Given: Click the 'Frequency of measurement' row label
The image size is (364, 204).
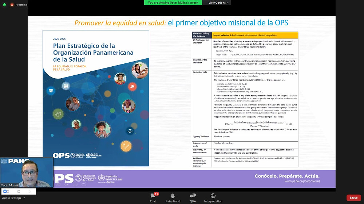Looking at the screenshot, I should [x=199, y=151].
